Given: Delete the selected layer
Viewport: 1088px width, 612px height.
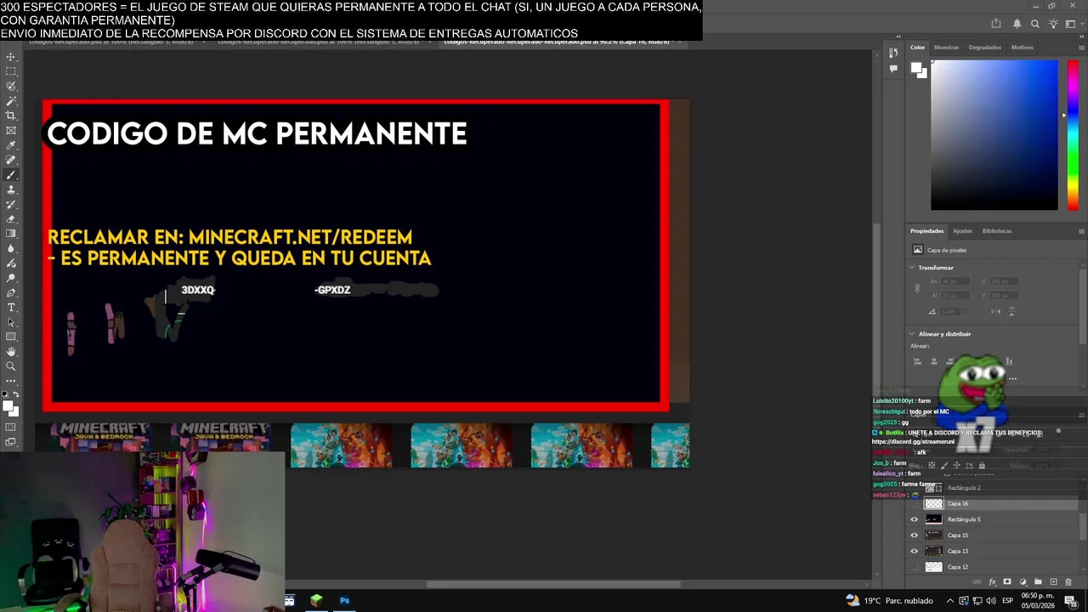Looking at the screenshot, I should click(x=1068, y=582).
